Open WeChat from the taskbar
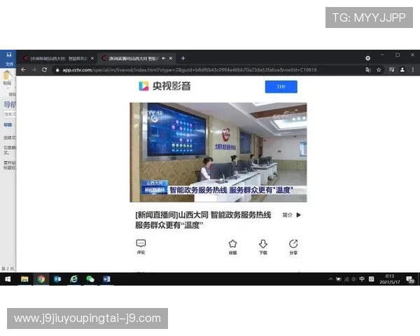This screenshot has width=420, height=336. [x=90, y=279]
